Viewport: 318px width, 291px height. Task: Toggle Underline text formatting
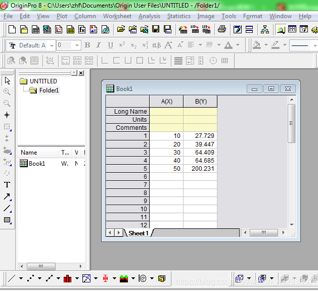tap(111, 45)
